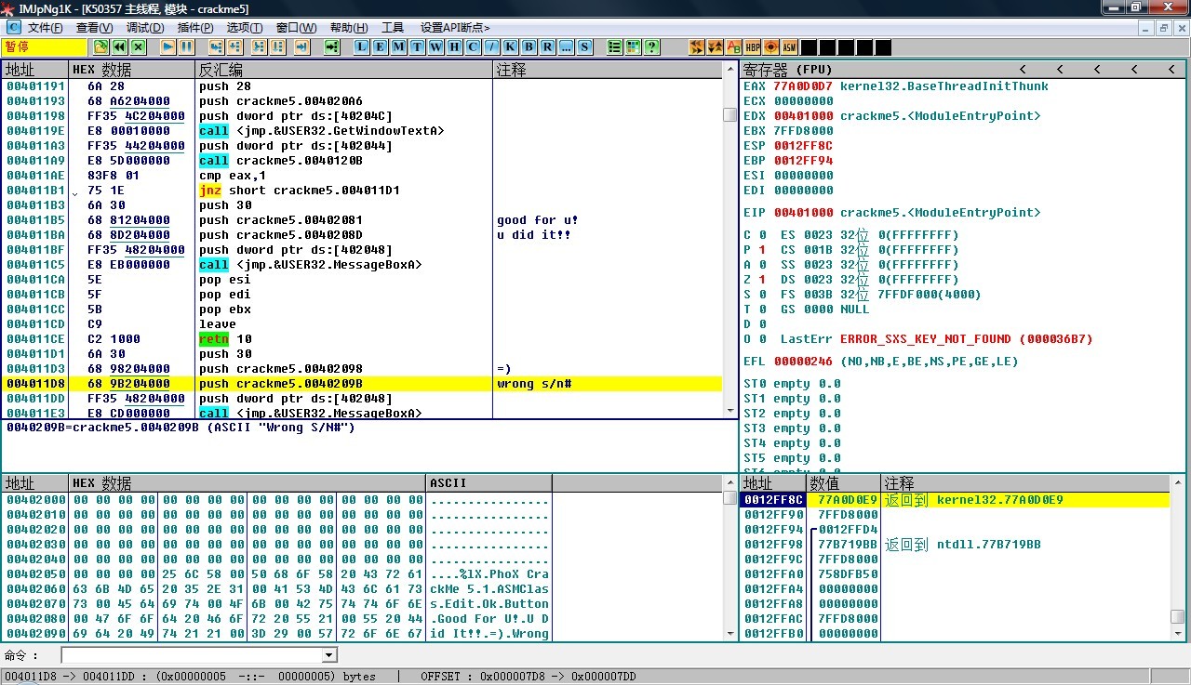Open the 工具 menu
The width and height of the screenshot is (1191, 685).
click(x=393, y=28)
